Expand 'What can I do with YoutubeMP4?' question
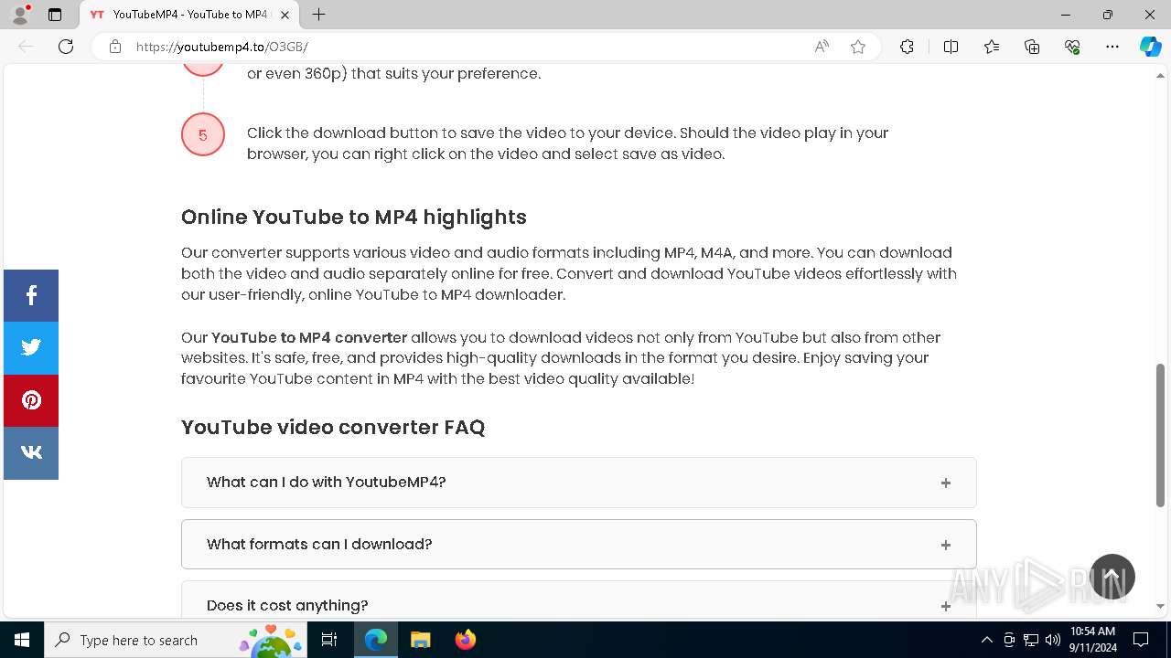1171x658 pixels. (x=578, y=483)
